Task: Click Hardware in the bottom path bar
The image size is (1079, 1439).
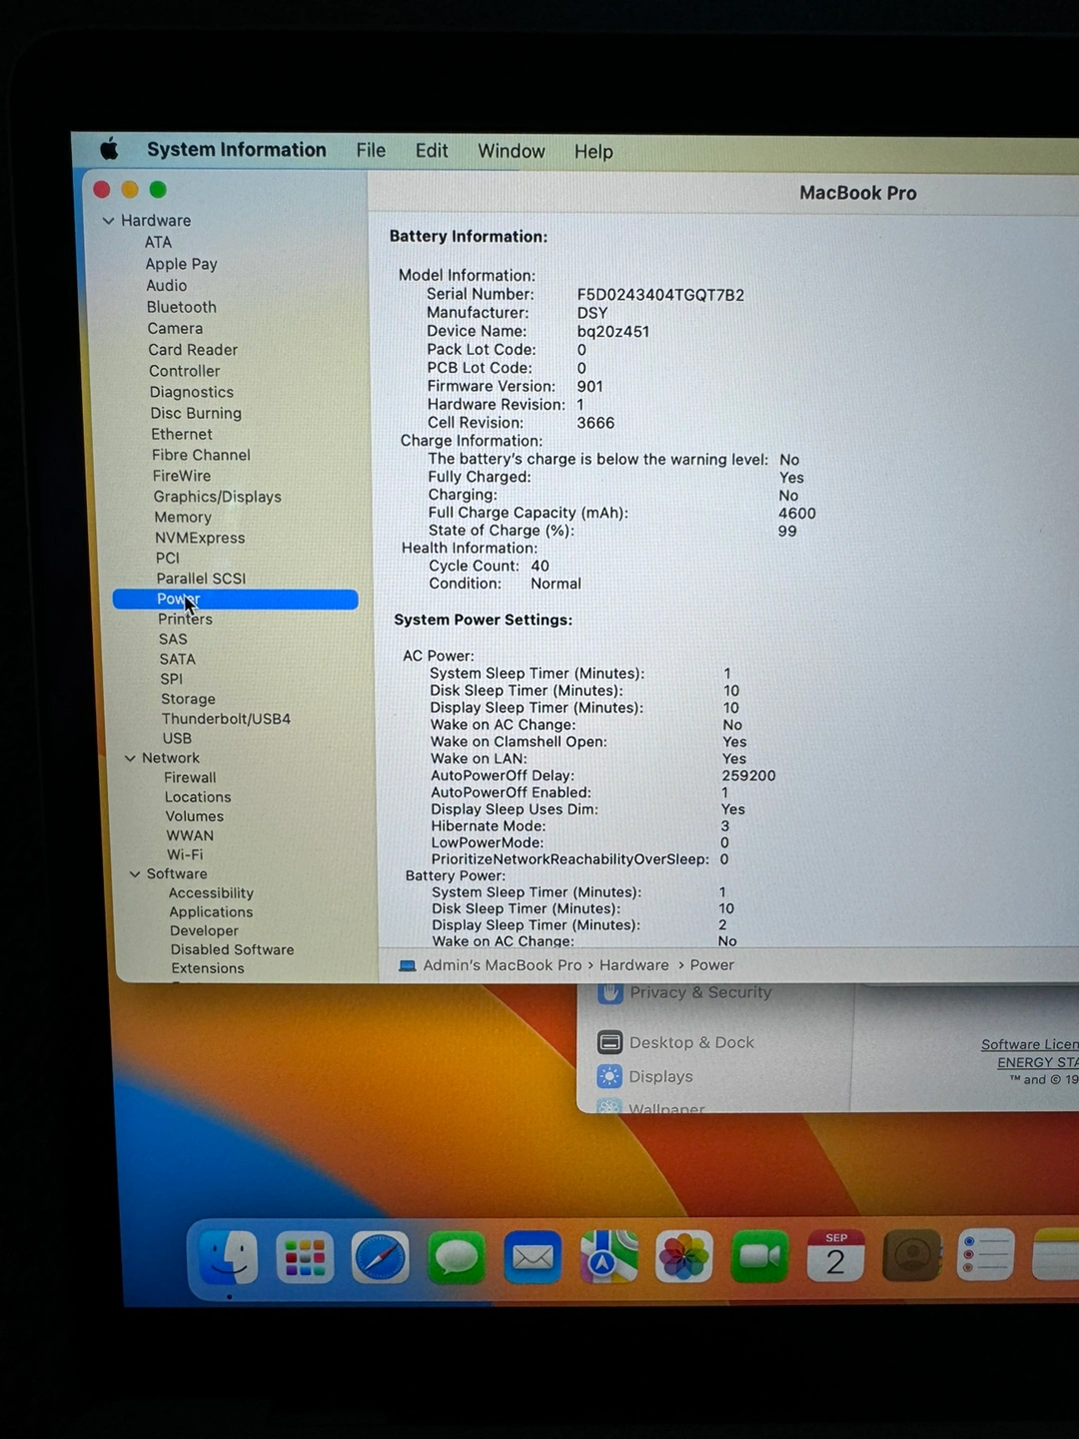Action: pyautogui.click(x=633, y=965)
